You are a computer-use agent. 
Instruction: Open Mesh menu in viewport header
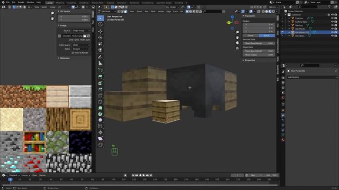(x=153, y=12)
